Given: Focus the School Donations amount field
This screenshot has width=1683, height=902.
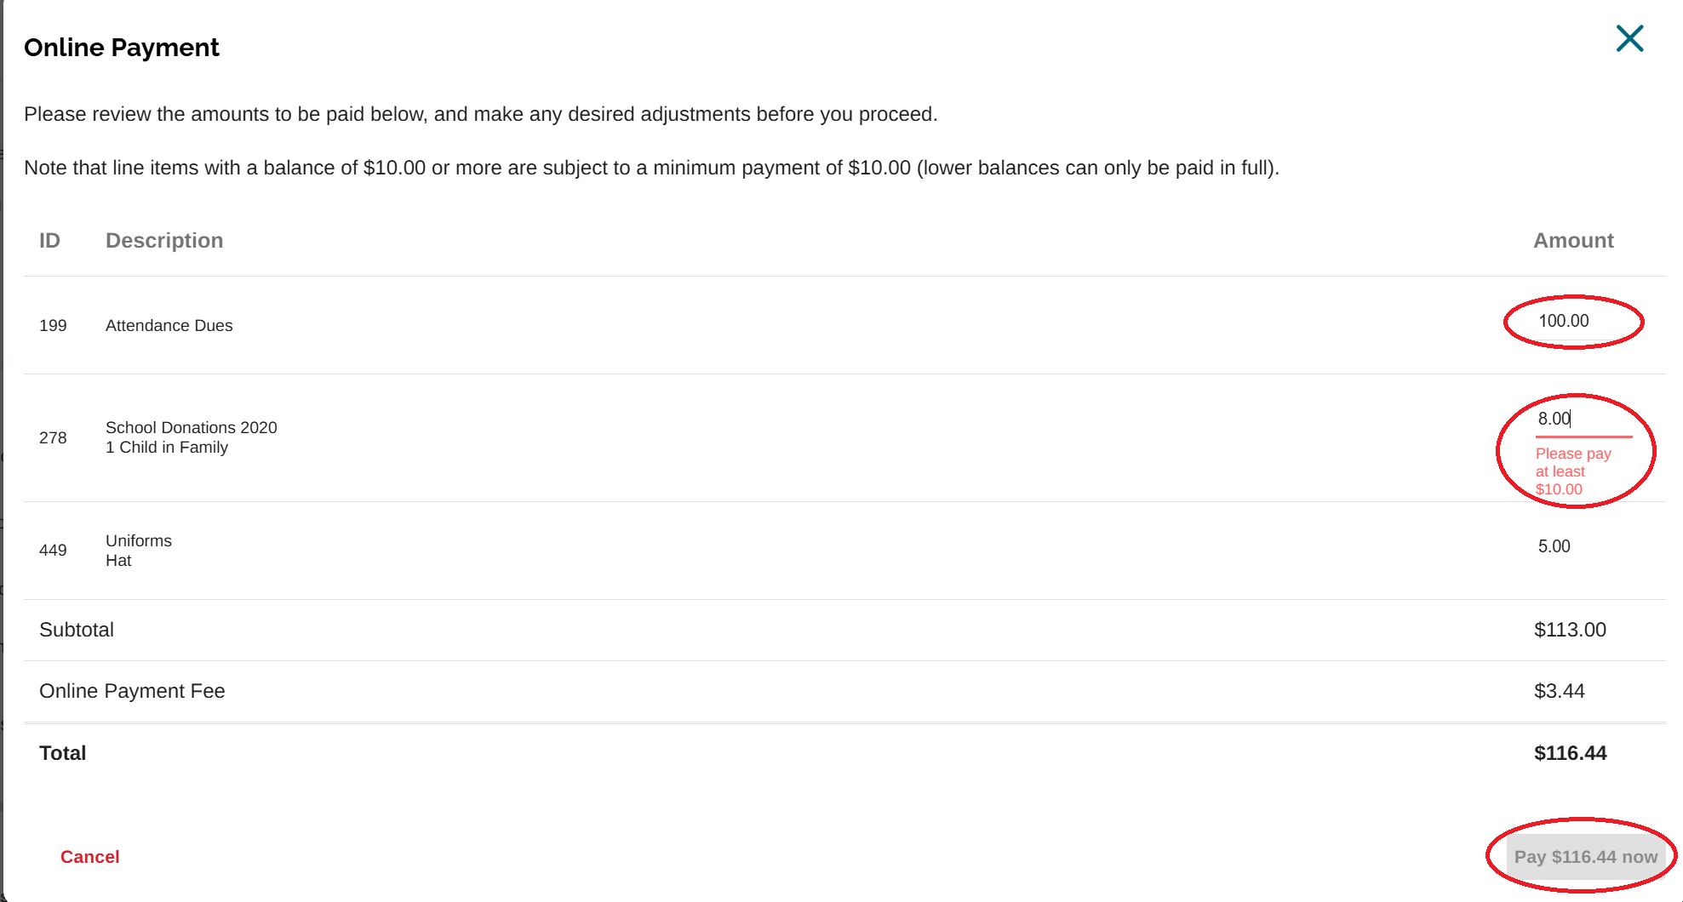Looking at the screenshot, I should pyautogui.click(x=1582, y=419).
